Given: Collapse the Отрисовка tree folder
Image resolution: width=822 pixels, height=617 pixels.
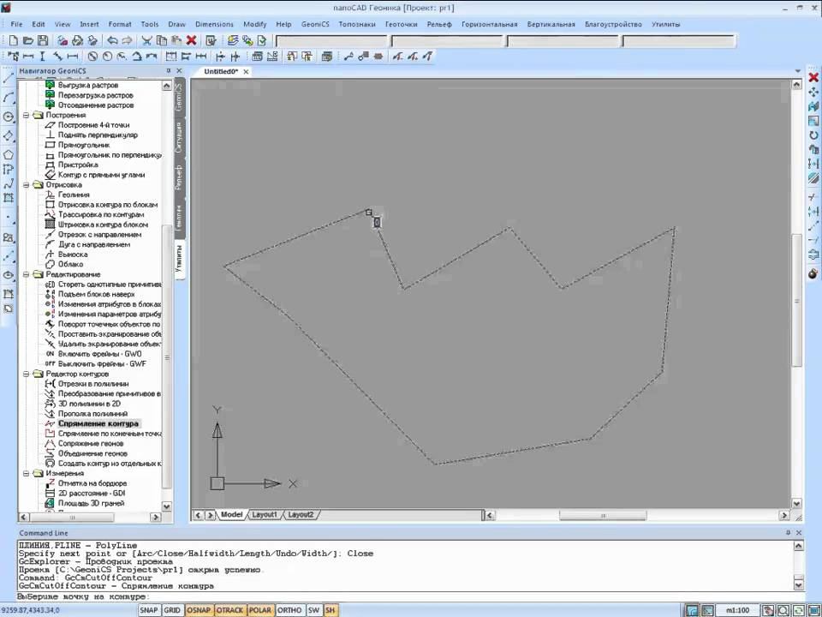Looking at the screenshot, I should pos(26,185).
